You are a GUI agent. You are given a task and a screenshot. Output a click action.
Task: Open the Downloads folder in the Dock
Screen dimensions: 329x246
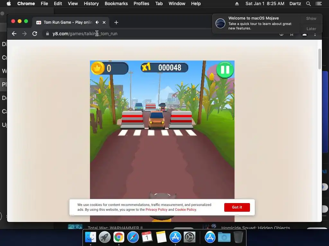(x=224, y=237)
